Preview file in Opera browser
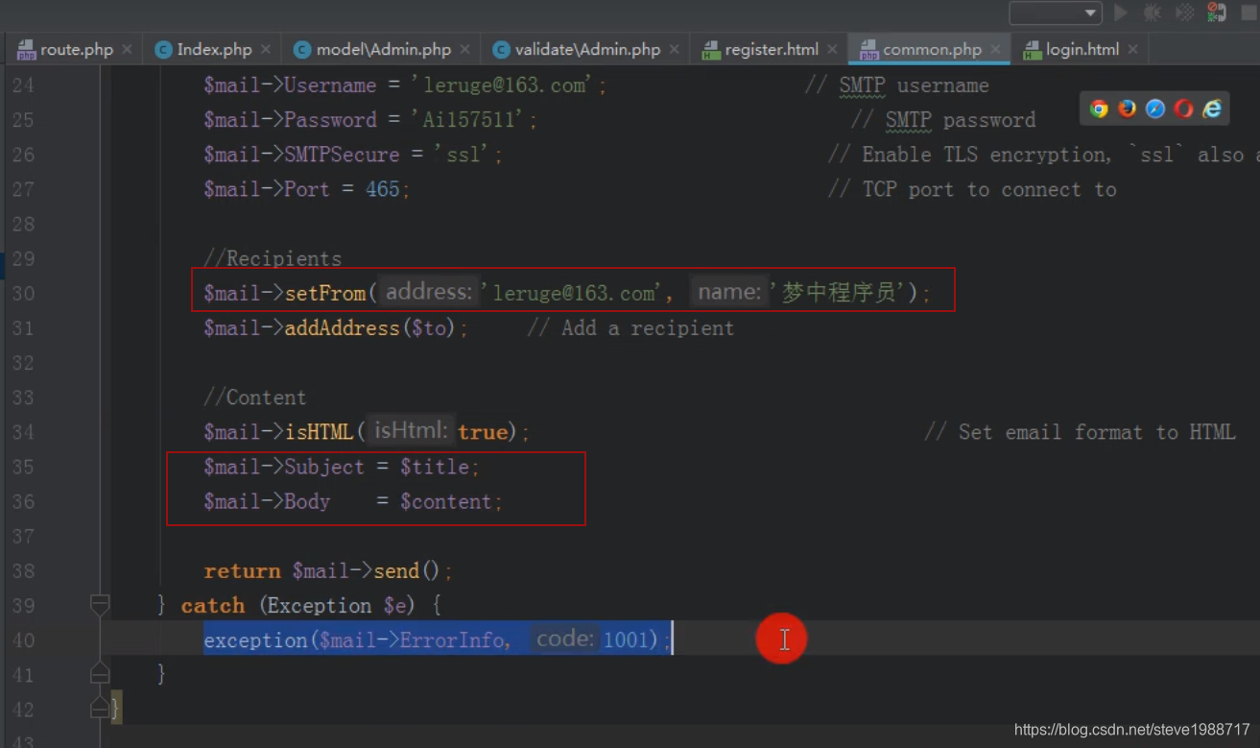Viewport: 1260px width, 748px height. [x=1184, y=109]
